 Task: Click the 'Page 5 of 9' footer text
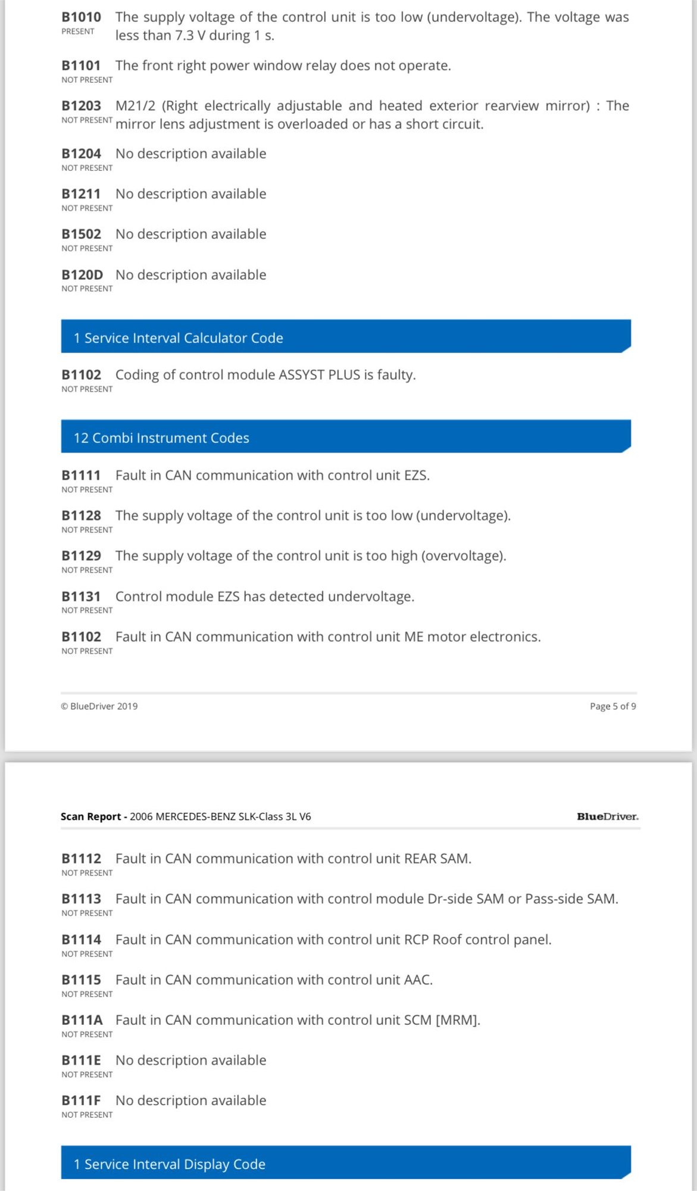click(613, 706)
